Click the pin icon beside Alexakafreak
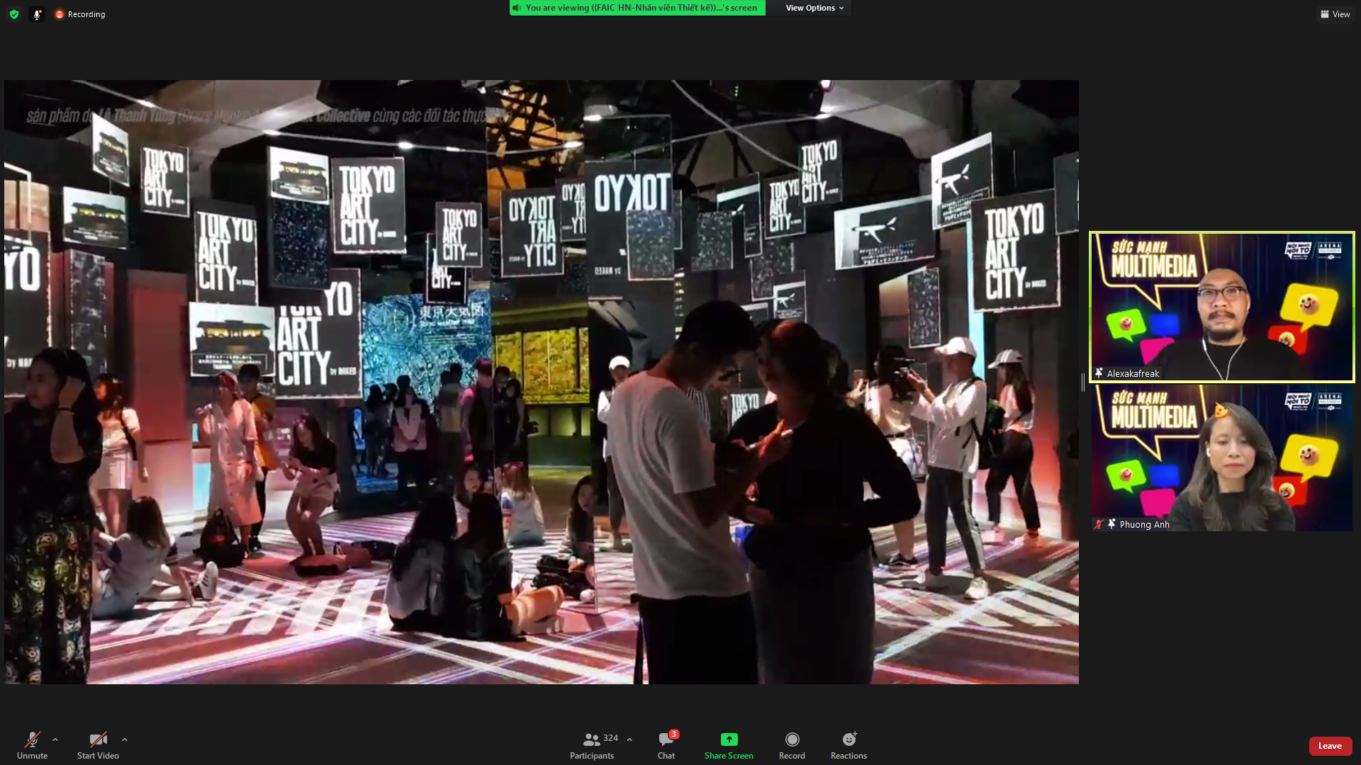 [x=1099, y=373]
